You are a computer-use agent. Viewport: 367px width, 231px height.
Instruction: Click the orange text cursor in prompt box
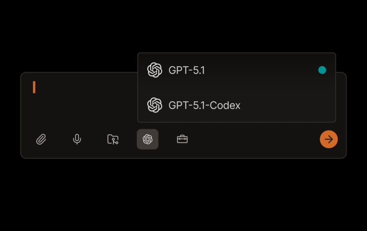pos(34,87)
